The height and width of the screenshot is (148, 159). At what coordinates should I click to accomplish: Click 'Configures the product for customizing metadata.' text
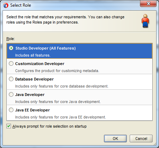[57, 71]
